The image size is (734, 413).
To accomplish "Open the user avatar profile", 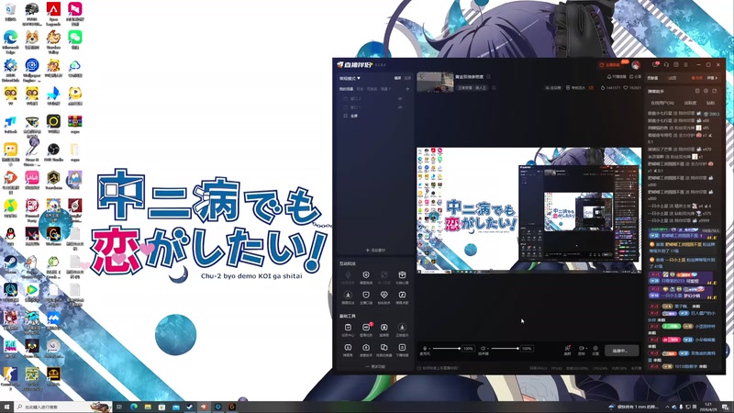I will [636, 64].
